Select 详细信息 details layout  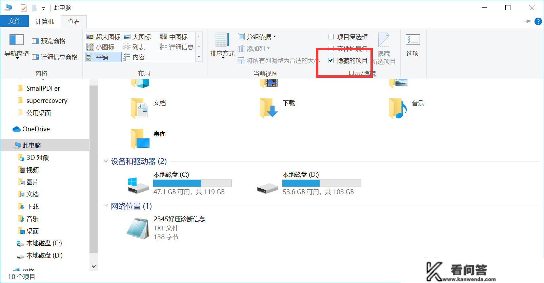[177, 47]
